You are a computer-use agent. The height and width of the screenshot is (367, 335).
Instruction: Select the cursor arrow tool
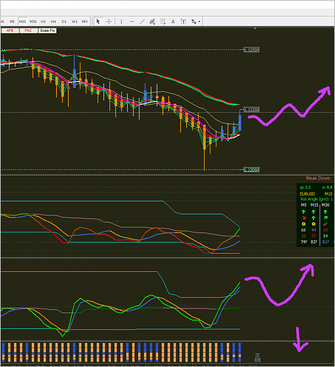tap(98, 22)
